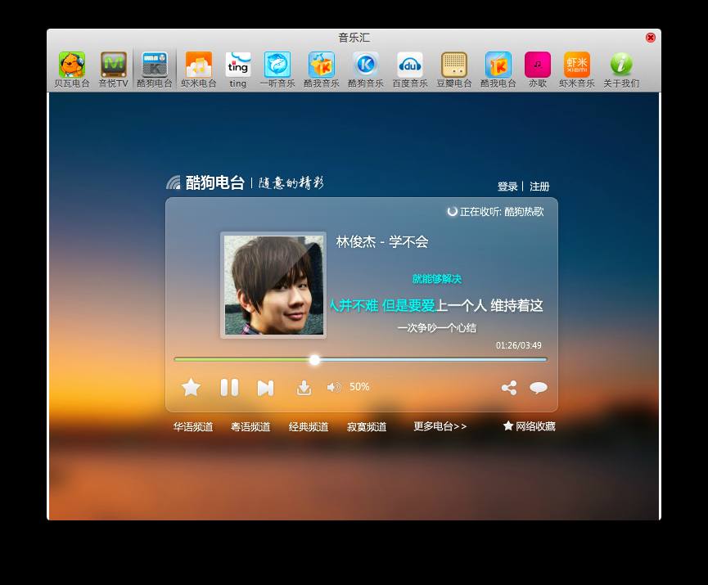Open the comment speech bubble
Viewport: 708px width, 585px height.
539,388
